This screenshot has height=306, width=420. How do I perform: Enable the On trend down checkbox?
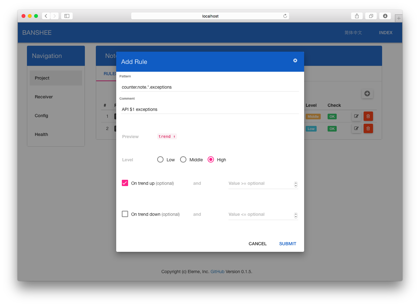pos(125,214)
